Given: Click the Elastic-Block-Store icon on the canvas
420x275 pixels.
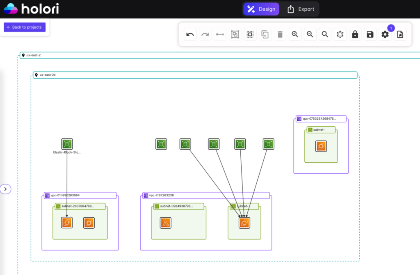Looking at the screenshot, I should tap(67, 144).
